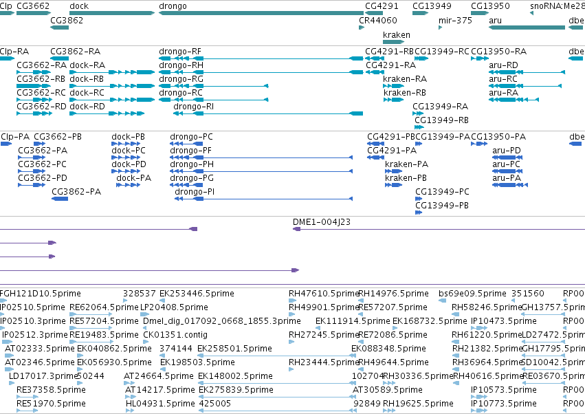Select the kraken gene label

[x=397, y=34]
